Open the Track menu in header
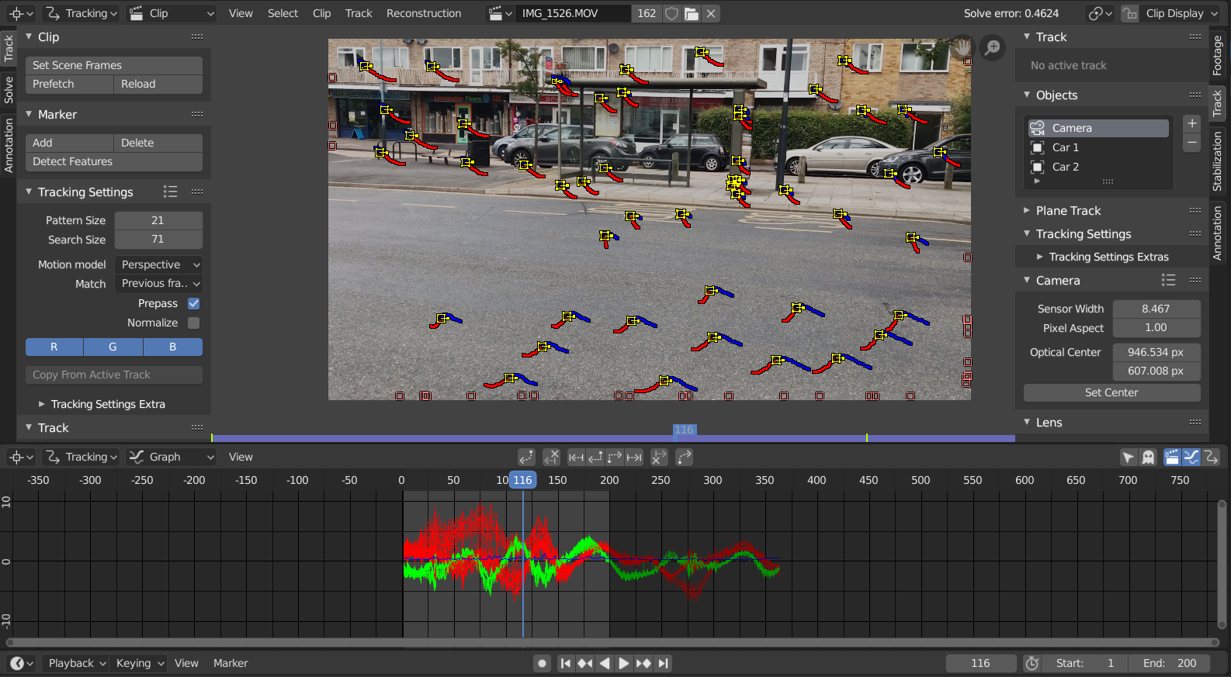 359,13
